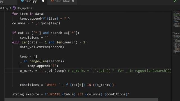Run the Python file with play button

pos(175,1)
